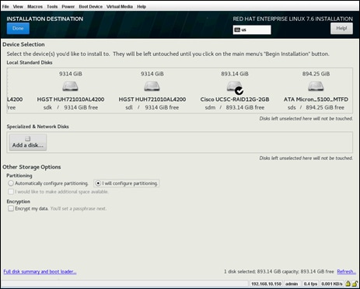This screenshot has width=360, height=289.
Task: Click the 894.25 GiB size text
Action: point(316,74)
